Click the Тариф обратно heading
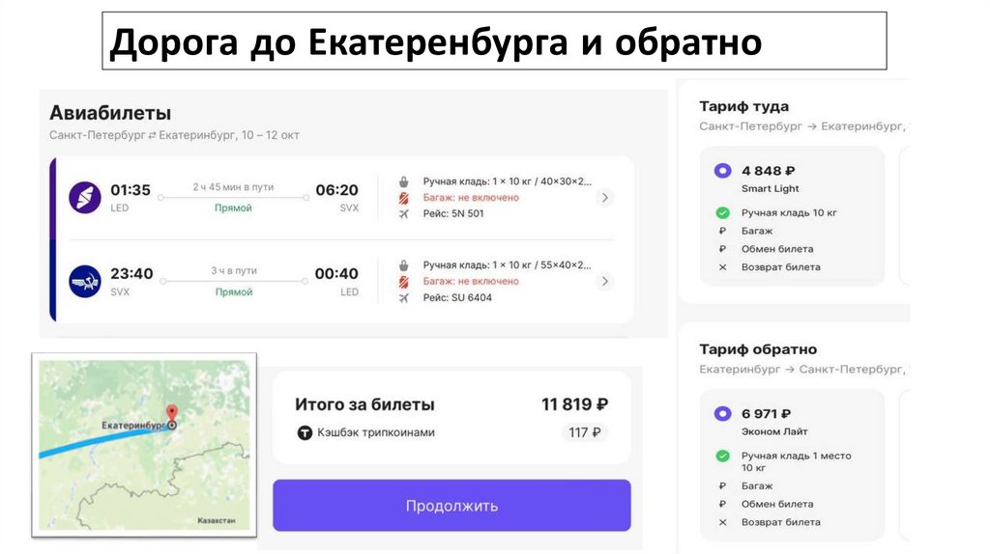The image size is (990, 554). tap(758, 349)
